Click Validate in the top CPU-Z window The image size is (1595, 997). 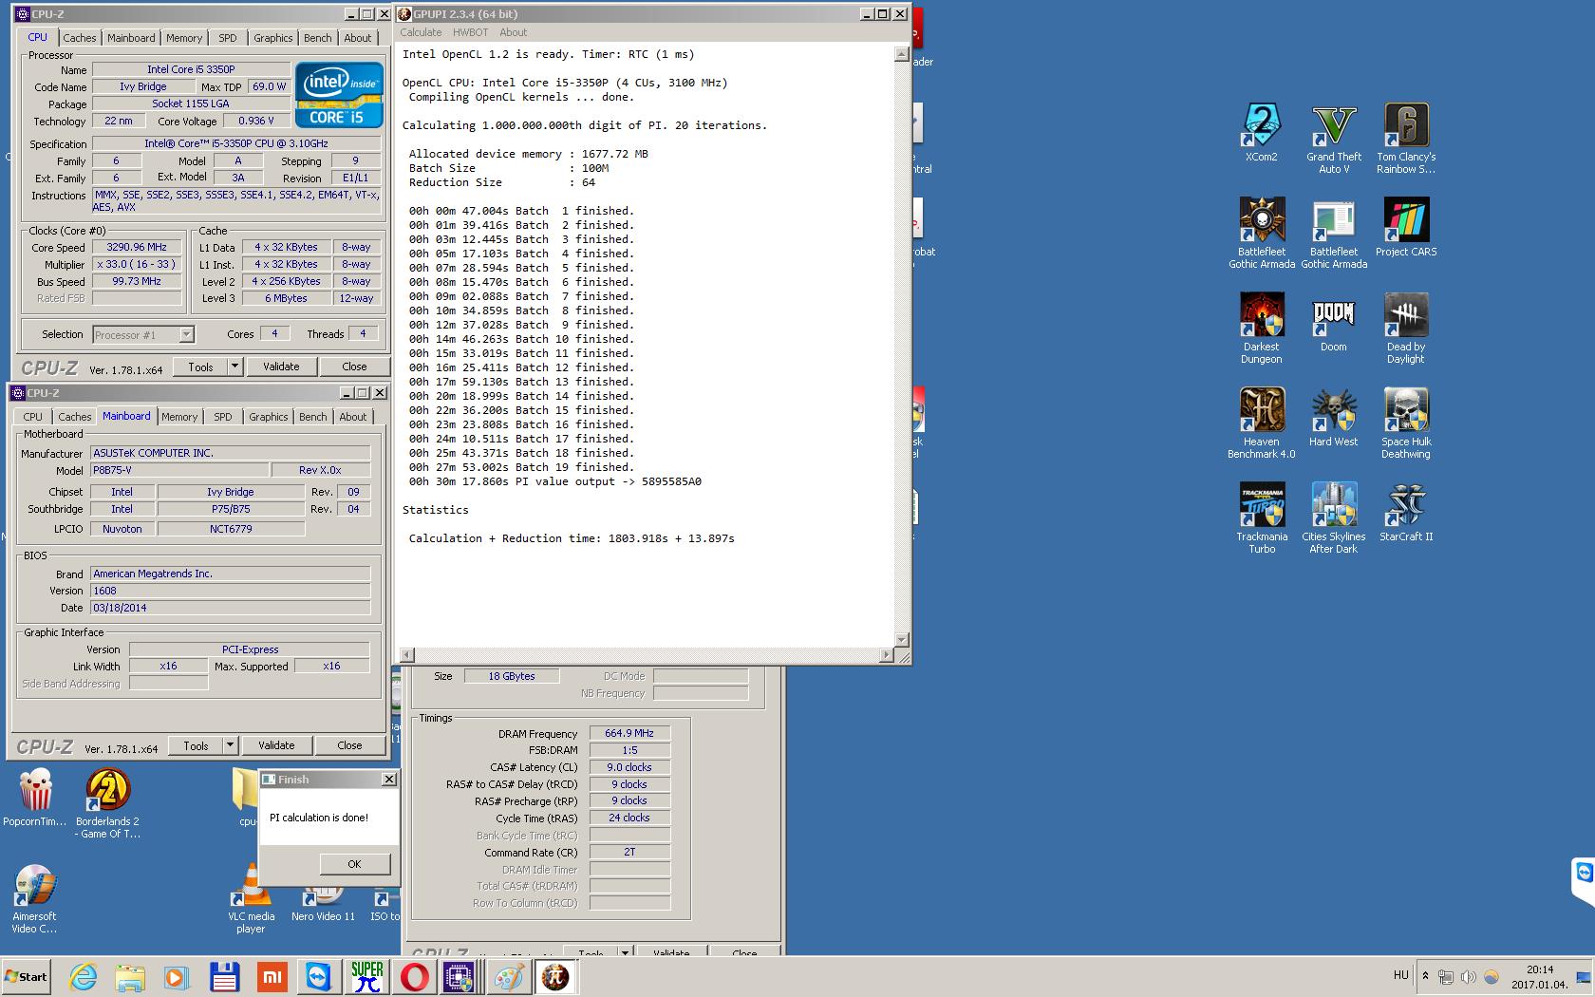tap(281, 367)
